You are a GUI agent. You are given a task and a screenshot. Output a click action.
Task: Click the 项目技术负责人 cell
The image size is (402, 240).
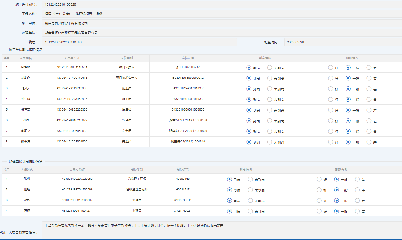coord(127,78)
